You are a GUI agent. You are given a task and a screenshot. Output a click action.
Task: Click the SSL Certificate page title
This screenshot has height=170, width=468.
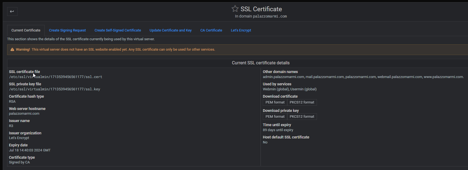261,9
